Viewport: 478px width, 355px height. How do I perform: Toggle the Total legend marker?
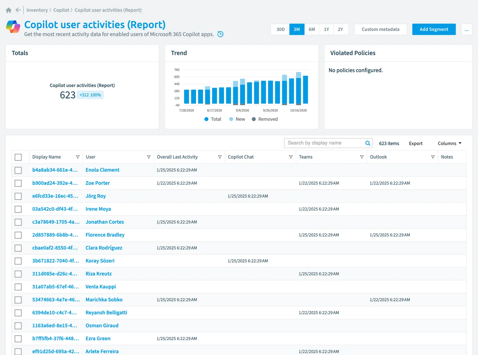click(206, 119)
